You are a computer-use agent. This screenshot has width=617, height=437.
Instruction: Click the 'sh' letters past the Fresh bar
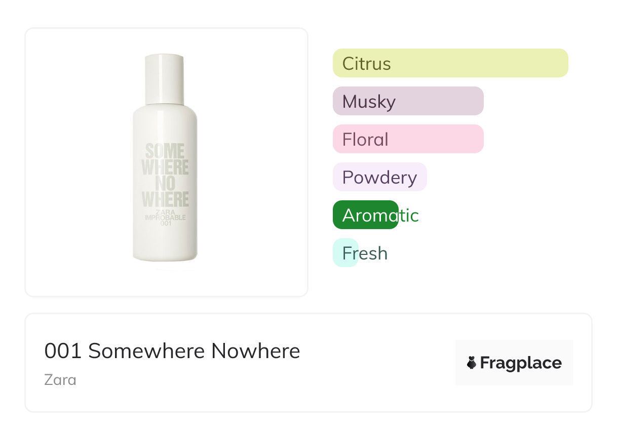(x=377, y=253)
